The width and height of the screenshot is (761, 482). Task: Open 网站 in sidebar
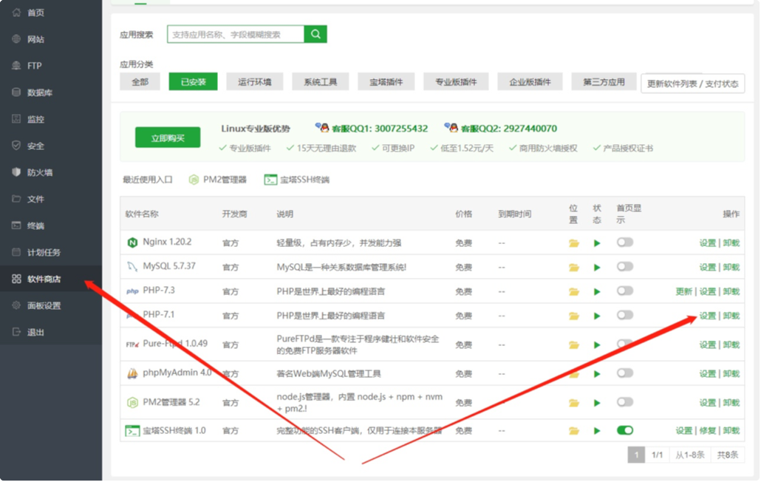(51, 39)
